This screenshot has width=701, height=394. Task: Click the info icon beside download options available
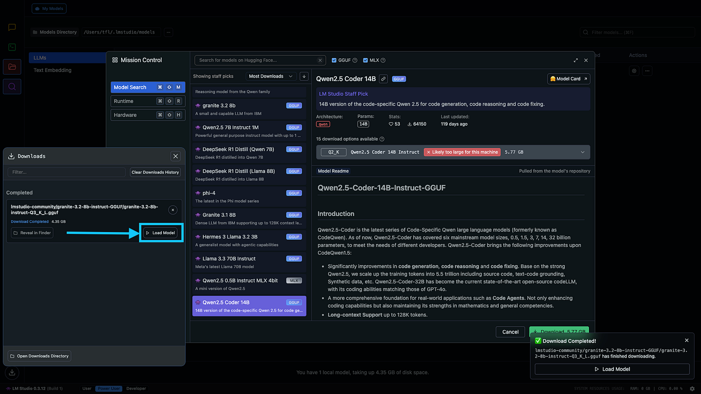point(382,139)
